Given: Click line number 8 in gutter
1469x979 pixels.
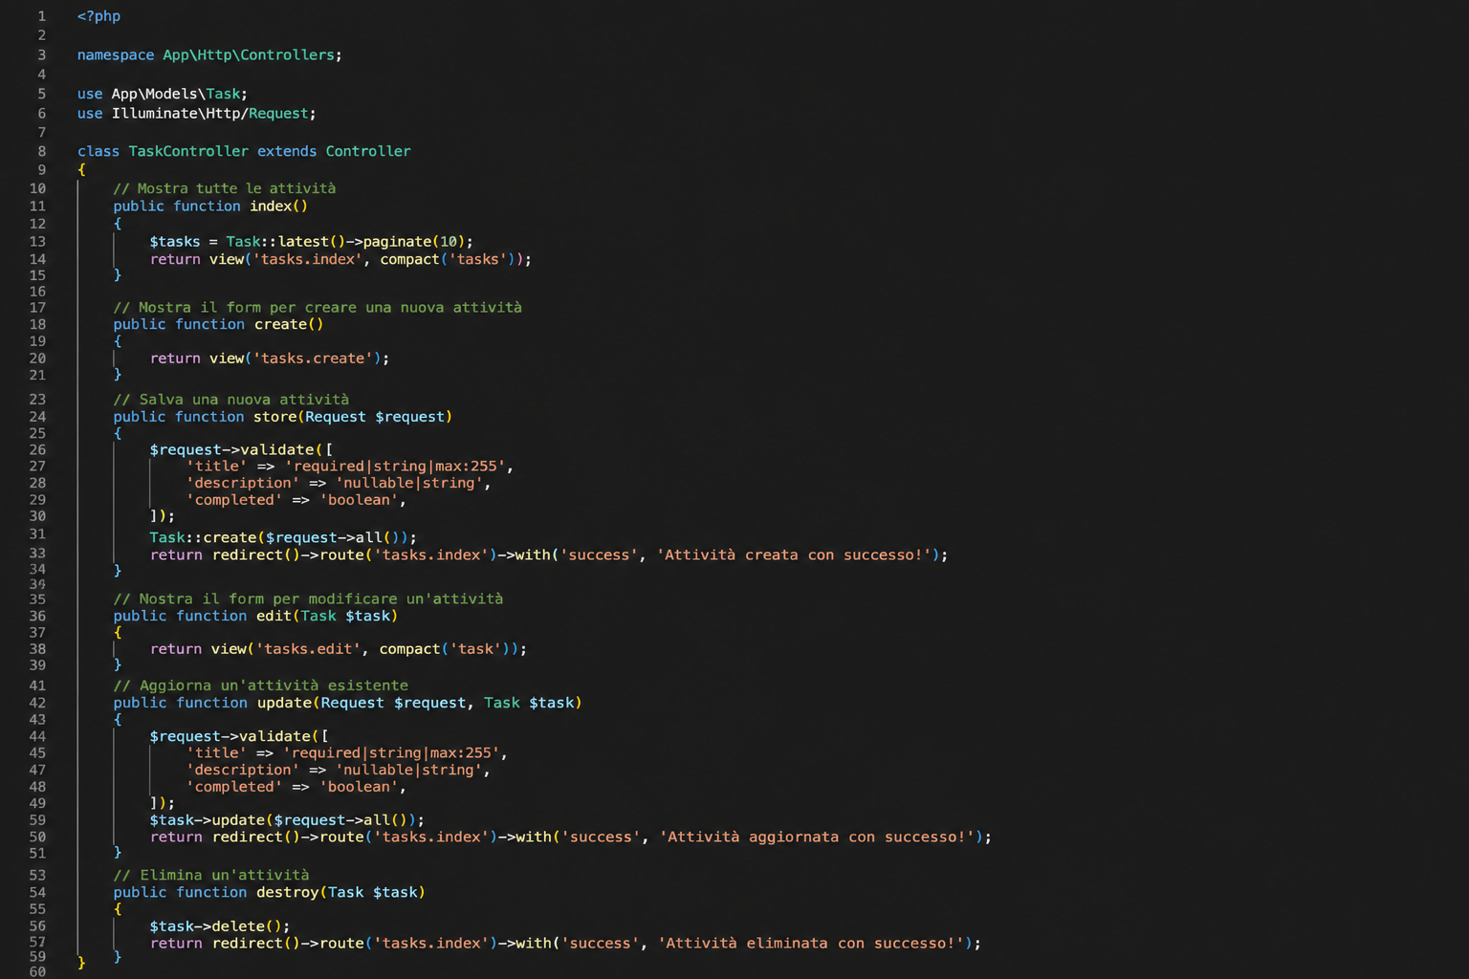Looking at the screenshot, I should tap(42, 151).
